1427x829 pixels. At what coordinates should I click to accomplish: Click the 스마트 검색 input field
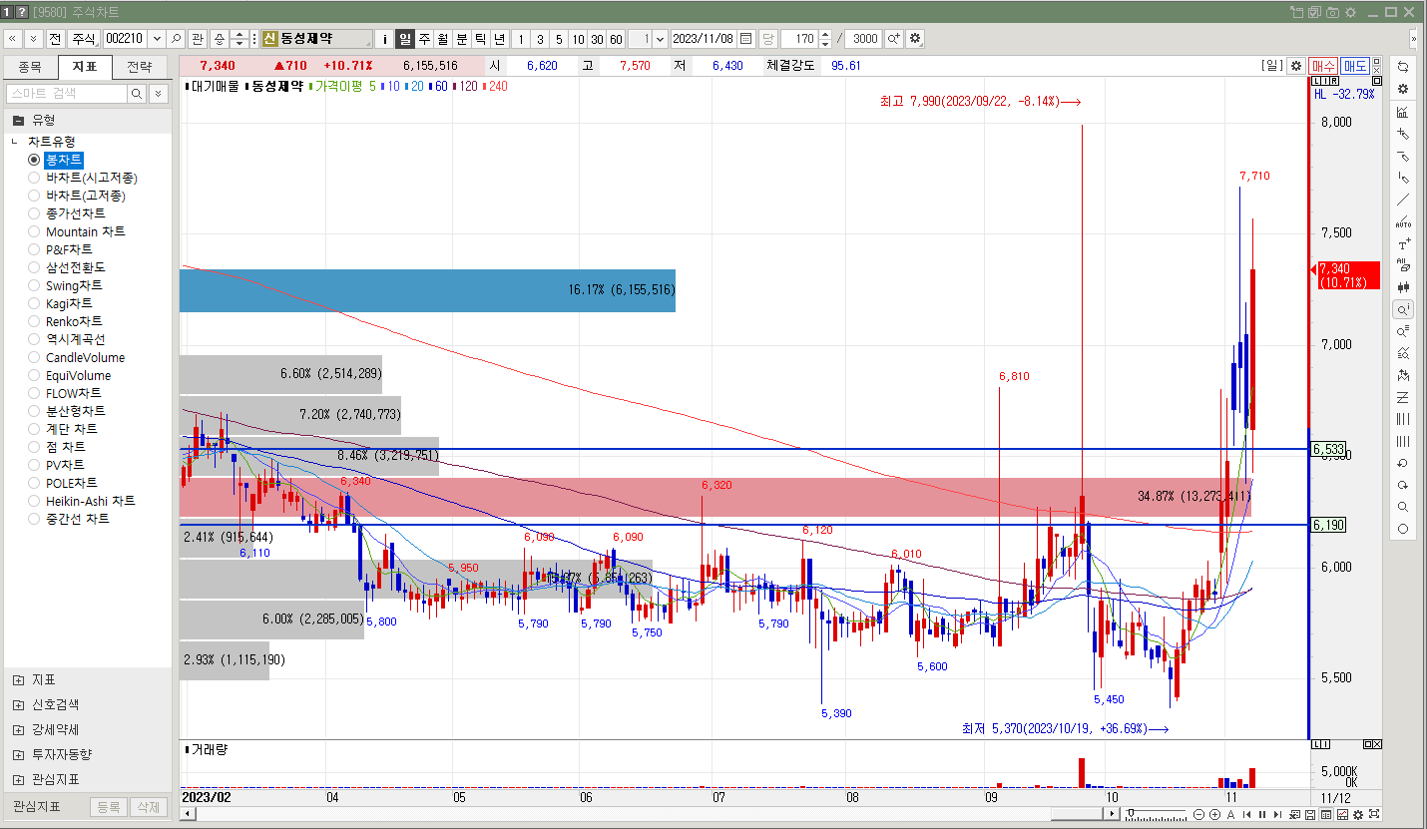click(66, 93)
